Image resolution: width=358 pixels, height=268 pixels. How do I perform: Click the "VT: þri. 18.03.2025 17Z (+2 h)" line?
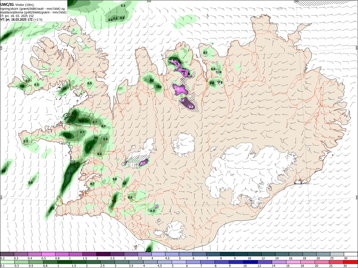[x=22, y=20]
